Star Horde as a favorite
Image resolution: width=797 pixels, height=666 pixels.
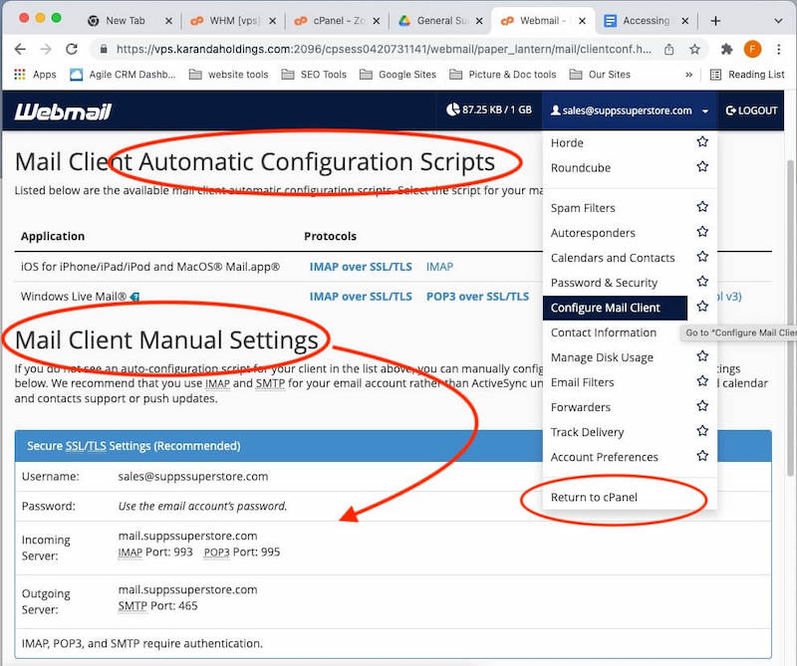(702, 142)
